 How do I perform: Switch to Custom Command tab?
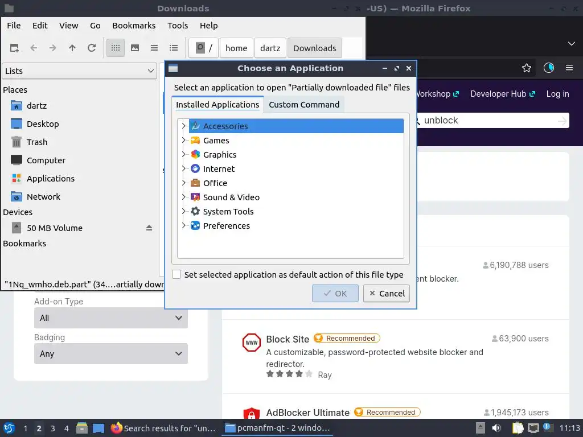click(x=304, y=105)
